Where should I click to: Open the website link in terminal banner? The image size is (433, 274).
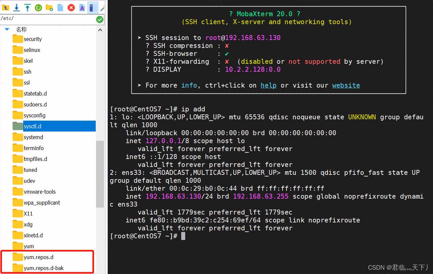click(x=346, y=85)
